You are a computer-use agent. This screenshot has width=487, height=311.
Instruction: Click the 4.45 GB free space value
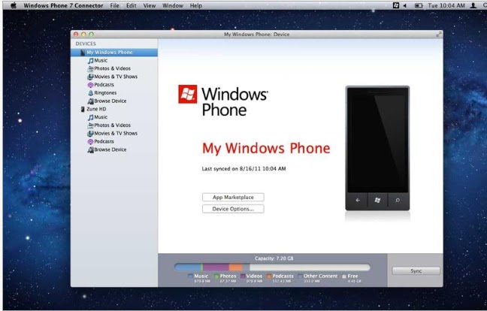(355, 281)
